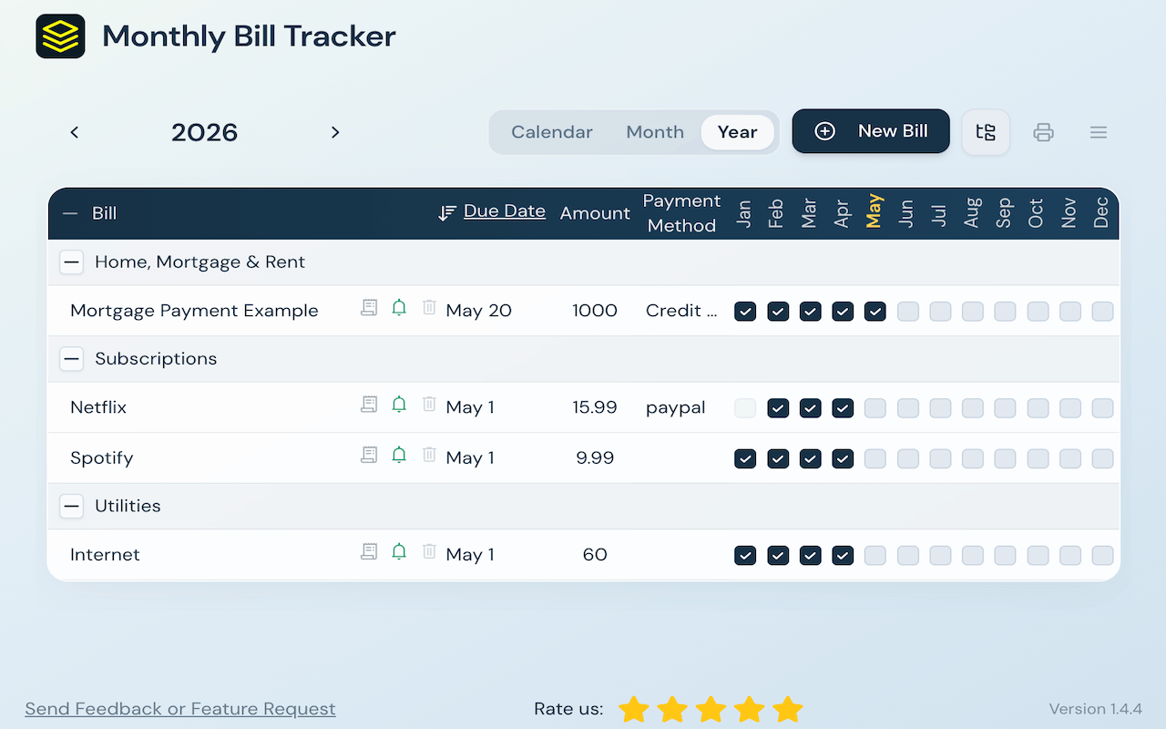Click the sort icon beside Due Date
The width and height of the screenshot is (1166, 729).
pyautogui.click(x=446, y=212)
